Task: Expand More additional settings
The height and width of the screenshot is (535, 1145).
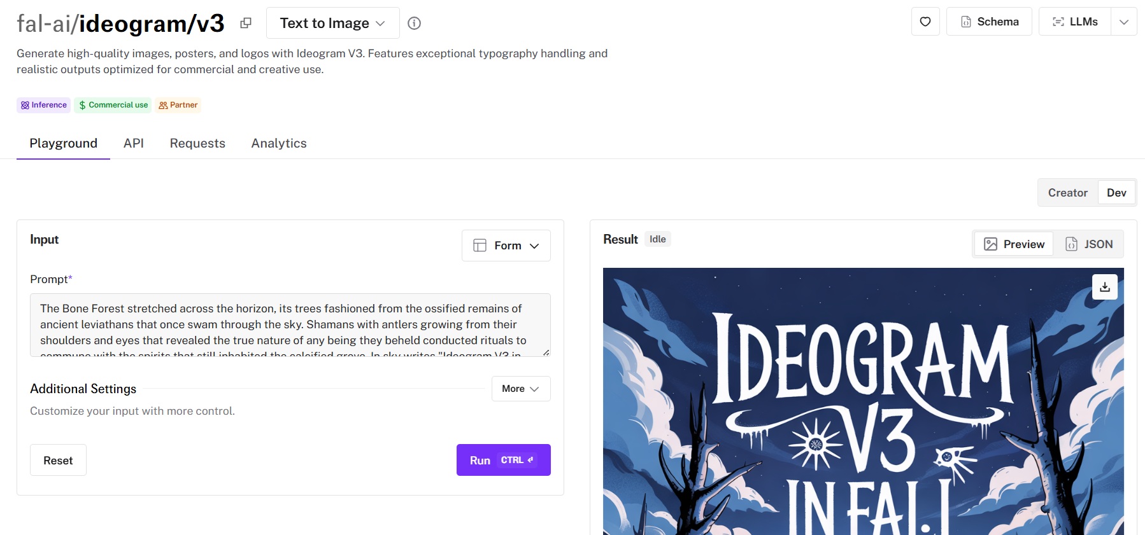Action: (x=520, y=389)
